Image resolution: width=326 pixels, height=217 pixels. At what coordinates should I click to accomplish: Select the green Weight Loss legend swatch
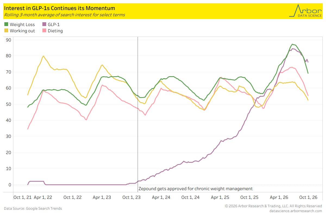coord(6,24)
